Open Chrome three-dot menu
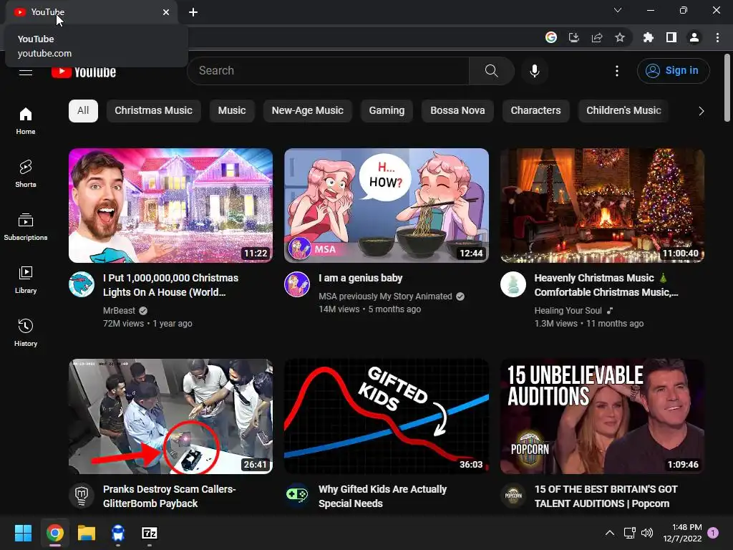This screenshot has height=550, width=733. tap(717, 37)
